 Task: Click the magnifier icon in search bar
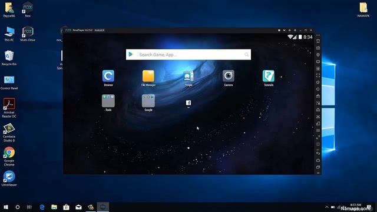click(x=246, y=55)
